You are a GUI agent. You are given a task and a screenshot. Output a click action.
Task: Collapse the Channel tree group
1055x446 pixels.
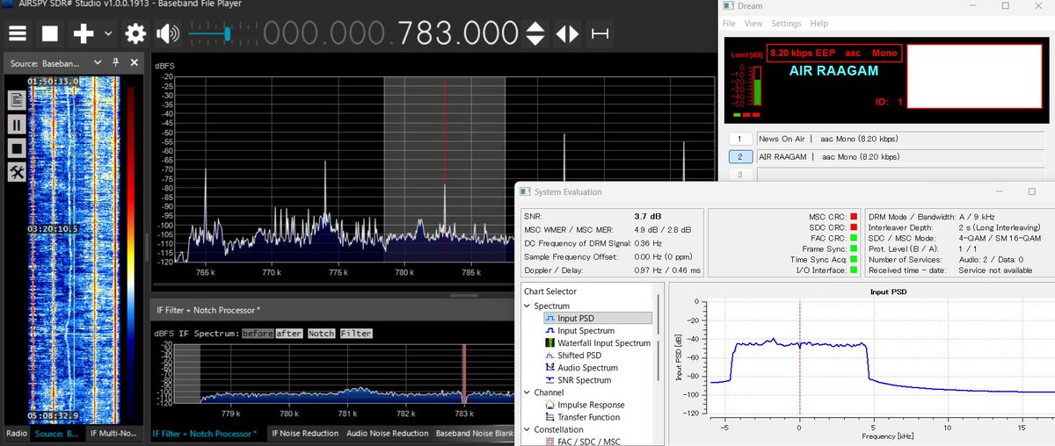pos(527,392)
